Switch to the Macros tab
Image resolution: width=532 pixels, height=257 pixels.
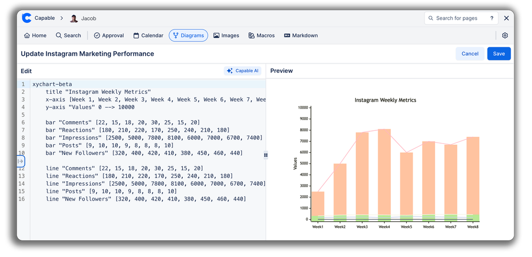(x=261, y=35)
